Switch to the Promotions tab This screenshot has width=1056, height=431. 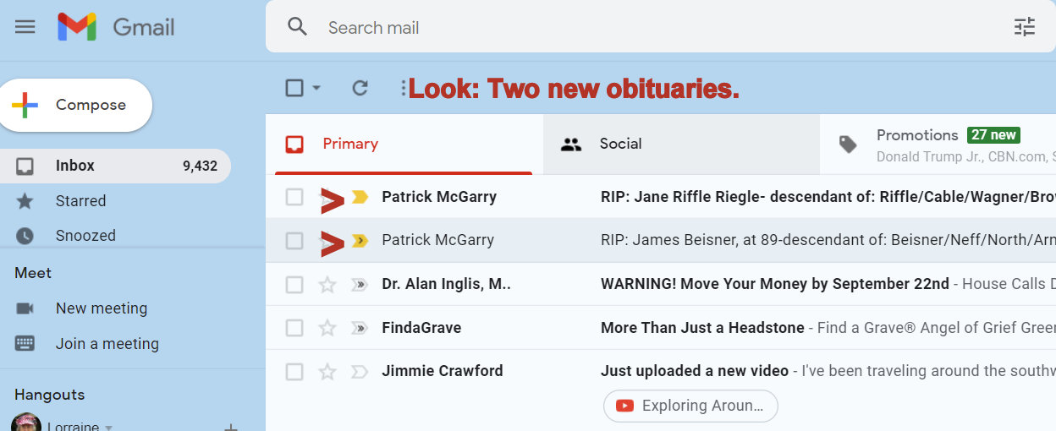(x=917, y=135)
